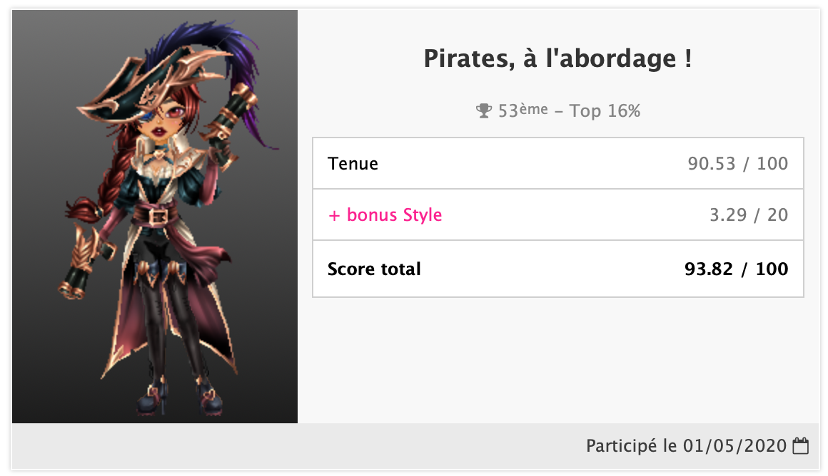828x476 pixels.
Task: Select the "Tenue" row label
Action: (x=353, y=163)
